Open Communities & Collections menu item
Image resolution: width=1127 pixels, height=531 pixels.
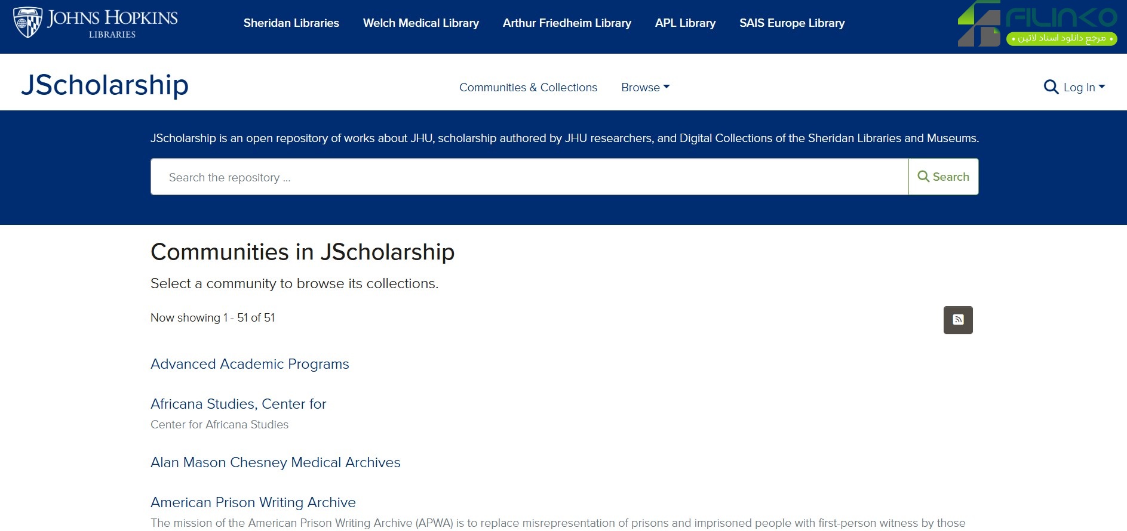pyautogui.click(x=528, y=87)
